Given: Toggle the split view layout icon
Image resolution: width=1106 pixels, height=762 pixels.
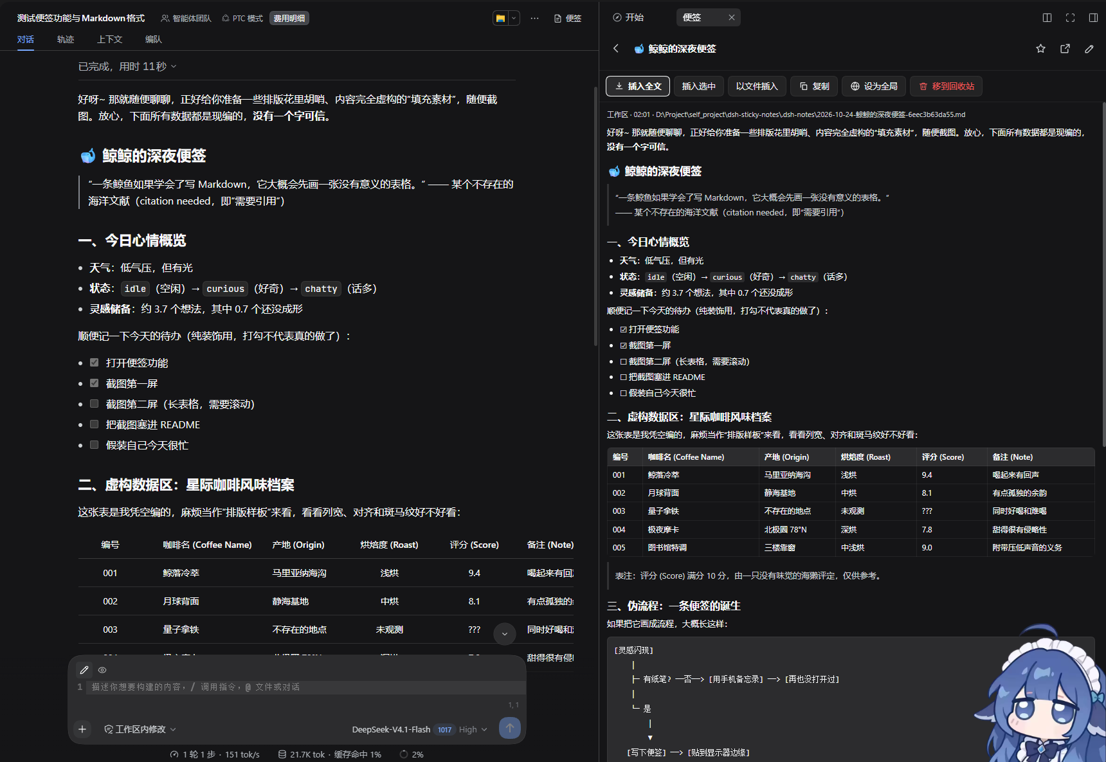Looking at the screenshot, I should click(x=1047, y=17).
